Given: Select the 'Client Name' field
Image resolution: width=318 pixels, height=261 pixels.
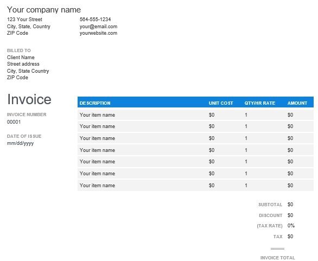Looking at the screenshot, I should 21,58.
